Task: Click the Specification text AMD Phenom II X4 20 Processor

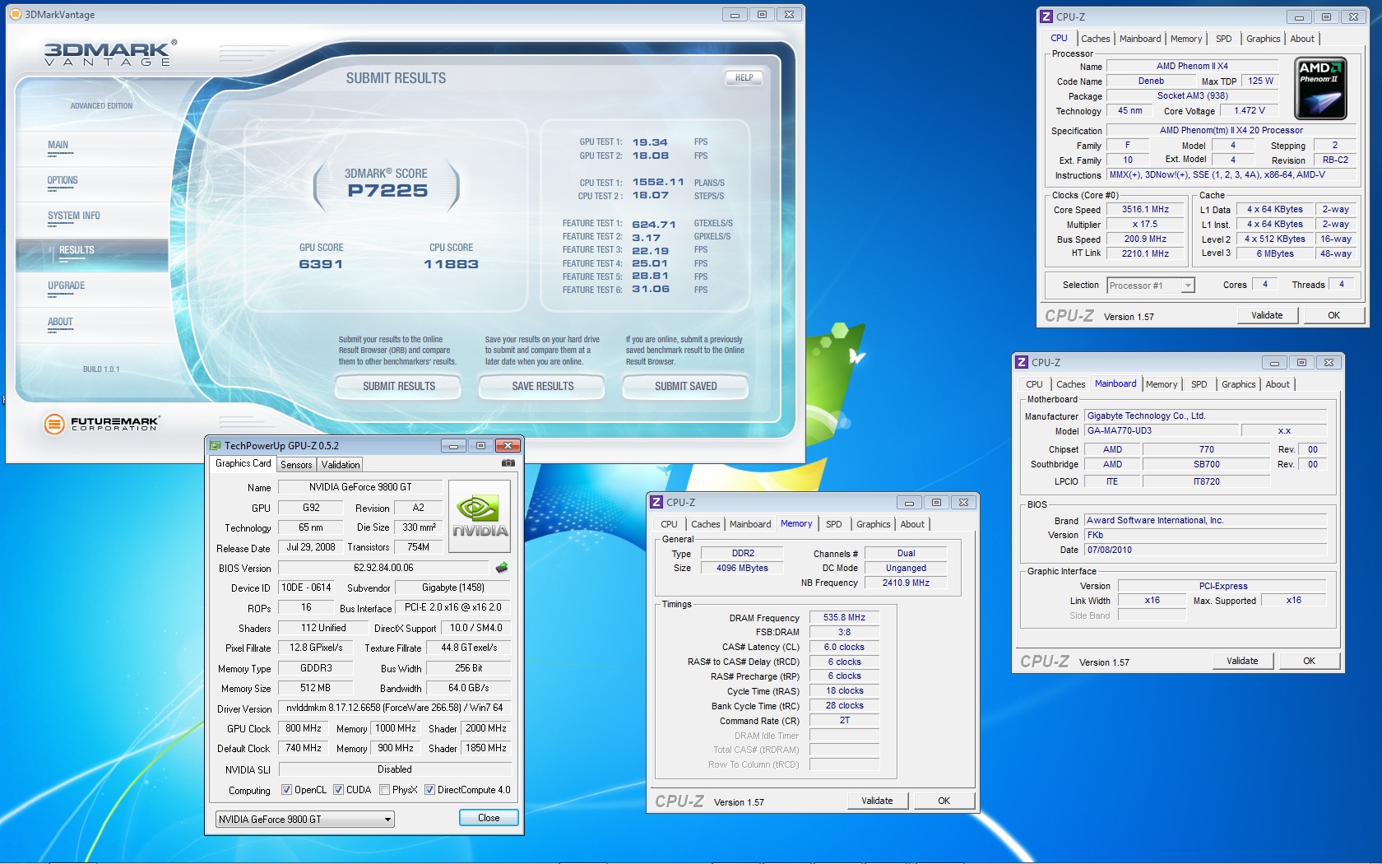Action: [1231, 130]
